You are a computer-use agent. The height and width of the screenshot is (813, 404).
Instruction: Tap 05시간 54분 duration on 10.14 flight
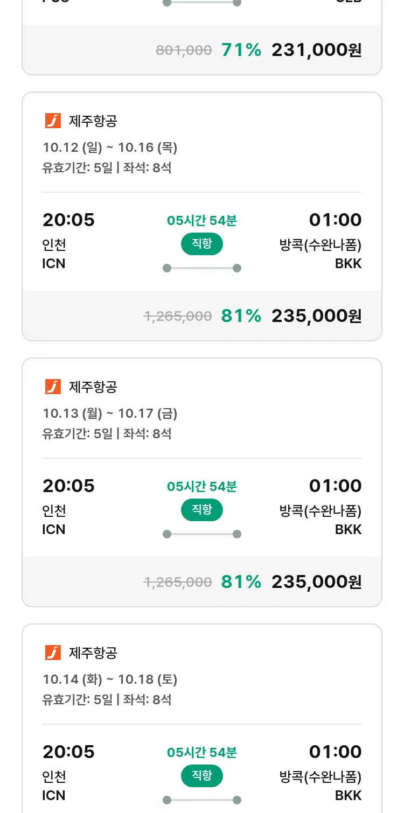[201, 752]
